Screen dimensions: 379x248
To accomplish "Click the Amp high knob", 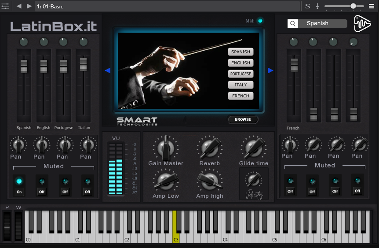I will [210, 181].
